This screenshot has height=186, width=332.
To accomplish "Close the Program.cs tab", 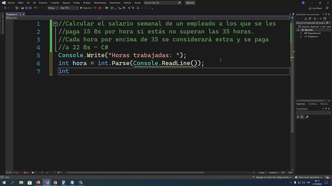I will [23, 14].
